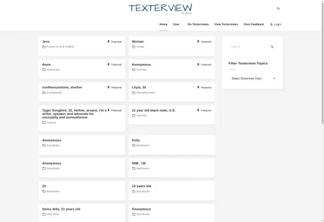This screenshot has height=222, width=324.
Task: Click the Asexual topic on Tyger card
Action: coord(51,123)
